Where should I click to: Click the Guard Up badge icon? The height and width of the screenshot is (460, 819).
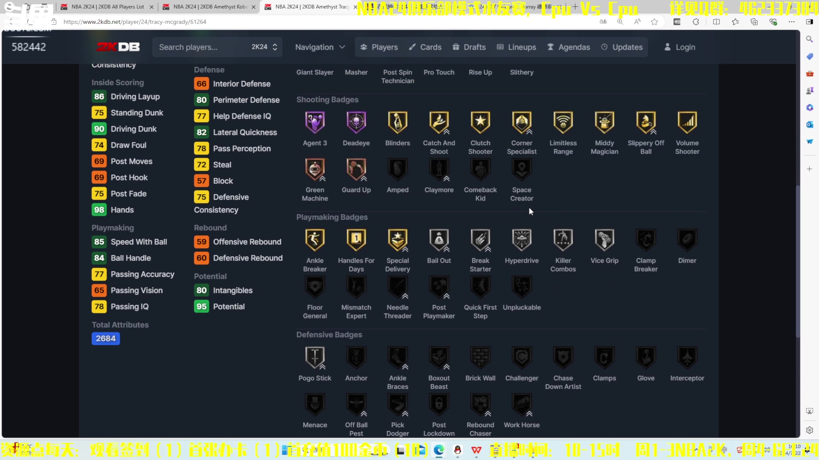coord(356,169)
